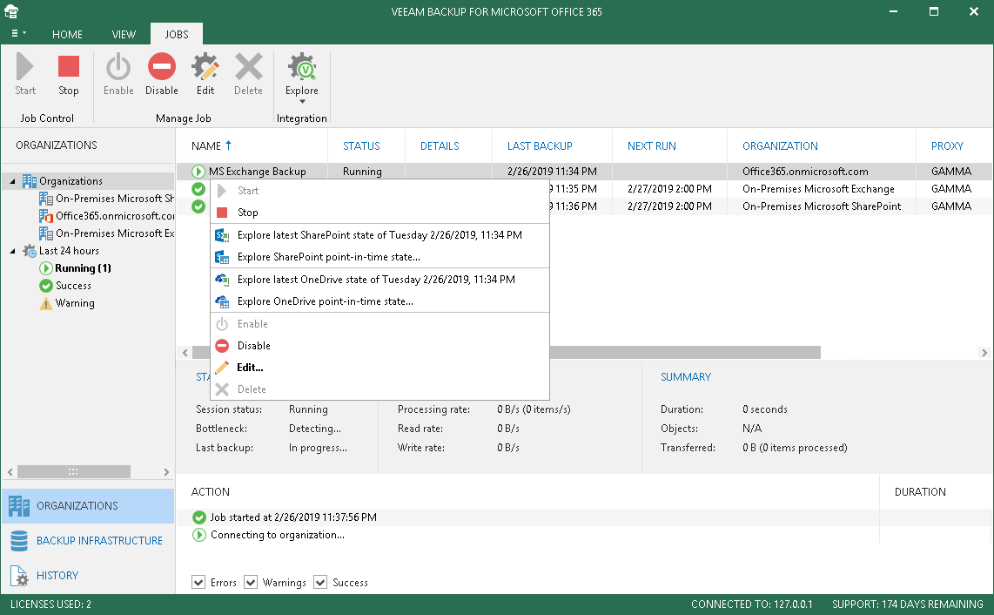Click the yellow Warning triangle icon in tree
Viewport: 994px width, 615px height.
(x=45, y=304)
